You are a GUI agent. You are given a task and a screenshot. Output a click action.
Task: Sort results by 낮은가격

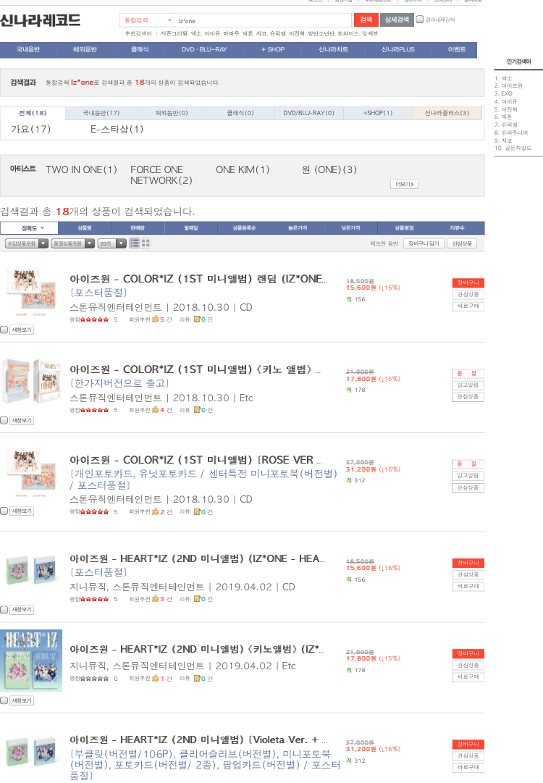coord(350,227)
